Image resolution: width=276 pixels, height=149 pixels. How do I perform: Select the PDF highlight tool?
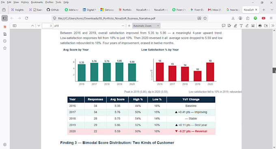[x=235, y=26]
